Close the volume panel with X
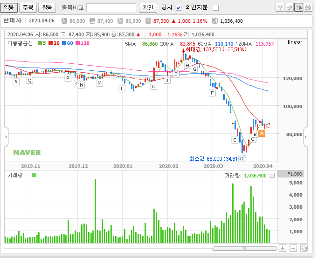Image resolution: width=318 pixels, height=258 pixels. pyautogui.click(x=272, y=176)
